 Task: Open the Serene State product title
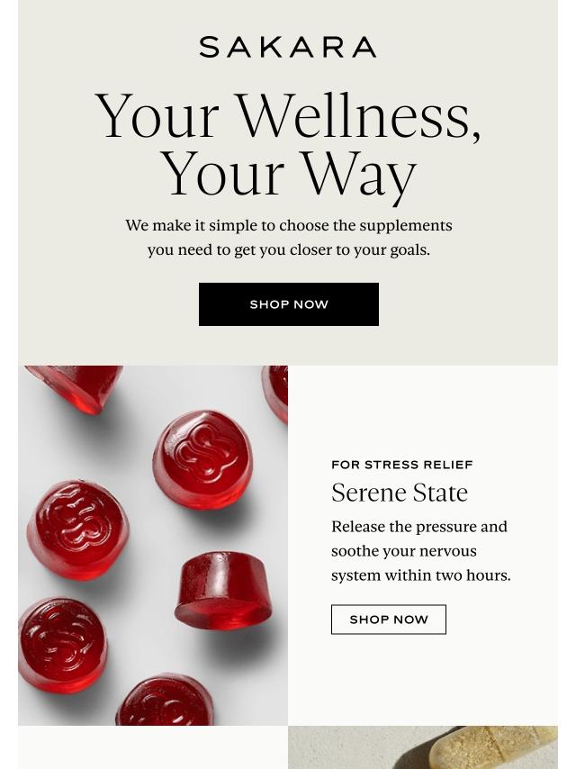[x=400, y=493]
